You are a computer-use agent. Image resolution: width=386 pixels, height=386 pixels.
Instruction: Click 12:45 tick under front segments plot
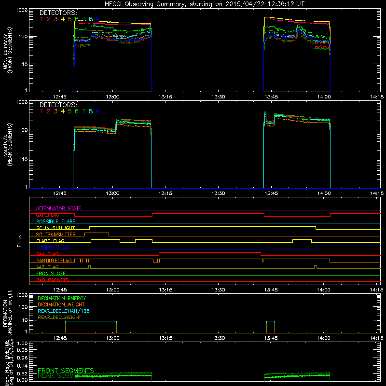tap(60, 97)
